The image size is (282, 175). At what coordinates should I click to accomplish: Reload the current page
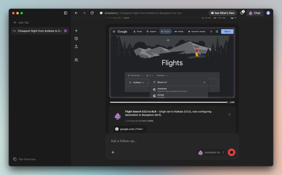[x=92, y=13]
